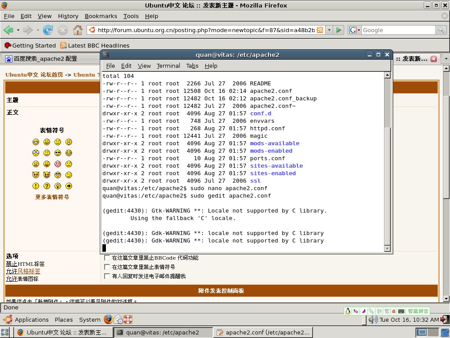Open the Google search engine dropdown

pyautogui.click(x=355, y=30)
